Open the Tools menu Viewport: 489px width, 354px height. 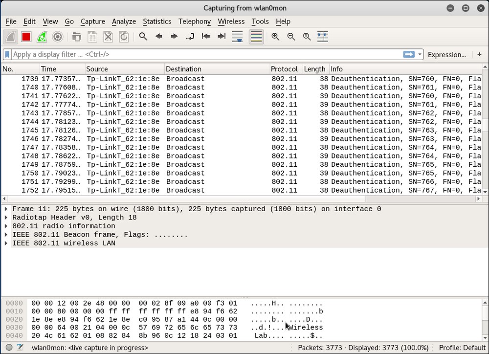coord(260,22)
